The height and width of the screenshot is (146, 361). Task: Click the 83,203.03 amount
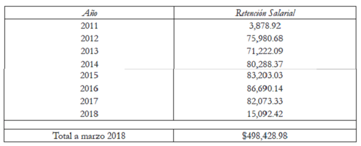click(265, 75)
